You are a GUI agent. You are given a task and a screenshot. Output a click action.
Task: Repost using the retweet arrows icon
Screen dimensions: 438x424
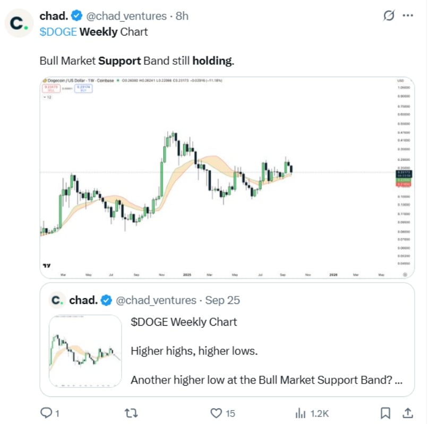(x=131, y=413)
